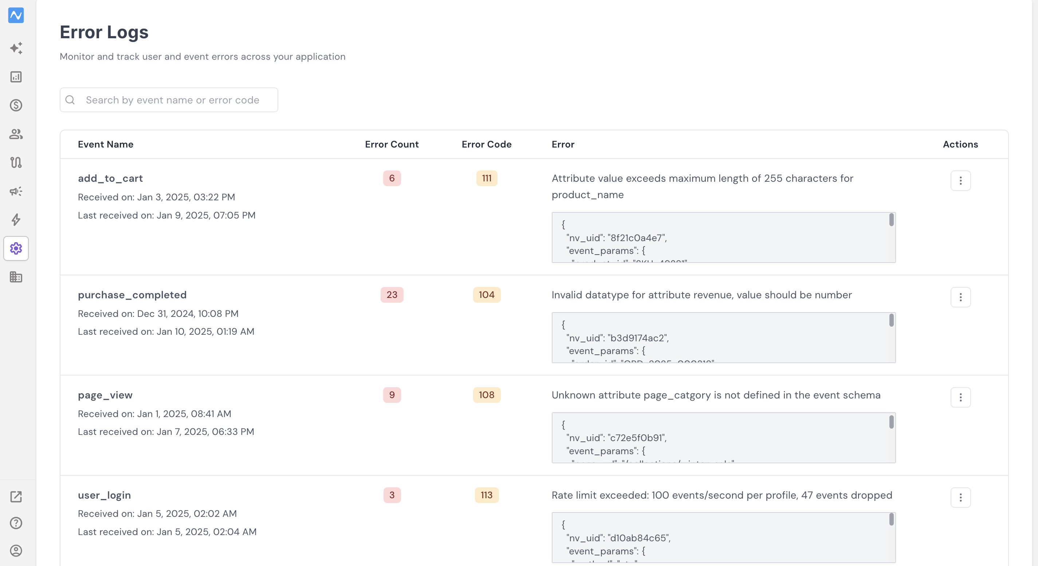Click 'Received on: Dec 31, 2024, 10:08 PM'
This screenshot has width=1038, height=566.
click(x=158, y=314)
